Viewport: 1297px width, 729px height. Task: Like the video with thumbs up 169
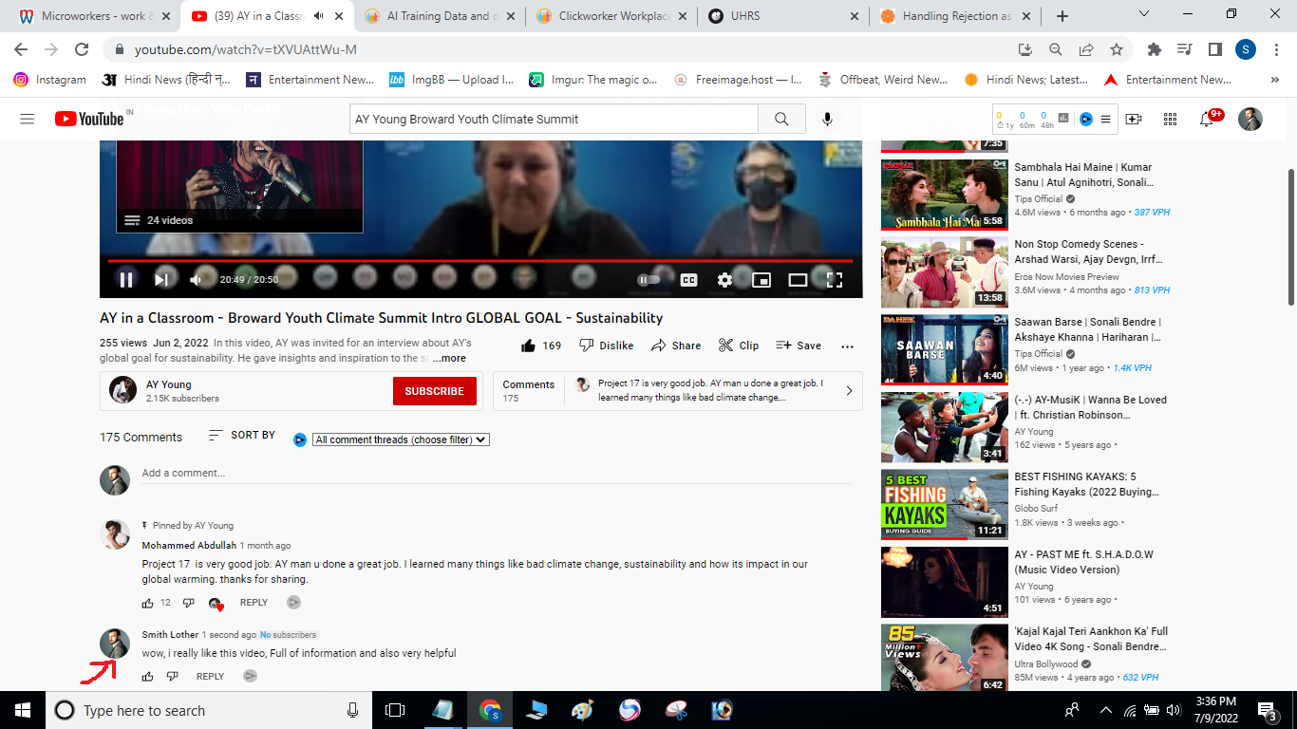(541, 346)
